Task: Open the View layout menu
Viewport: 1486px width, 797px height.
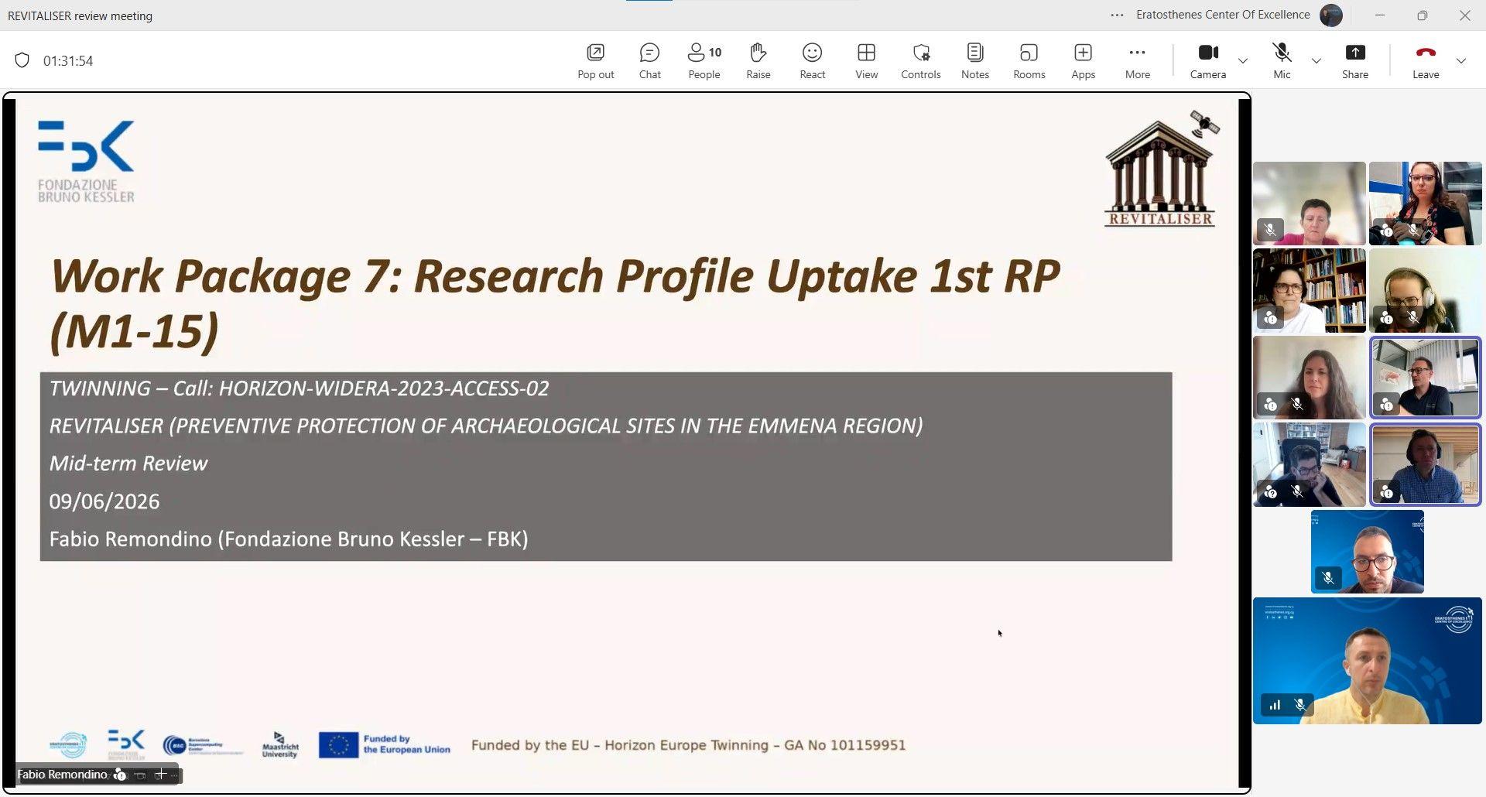Action: pos(866,61)
